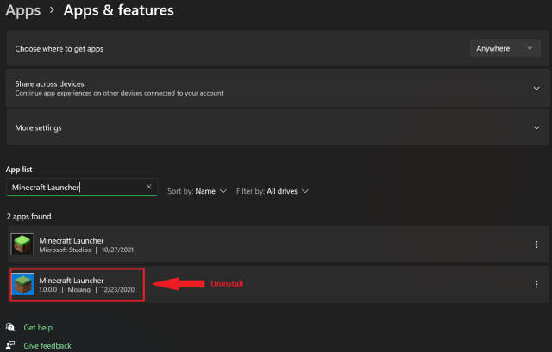Viewport: 552px width, 352px height.
Task: Click the Choose where to get apps label
Action: pos(58,49)
